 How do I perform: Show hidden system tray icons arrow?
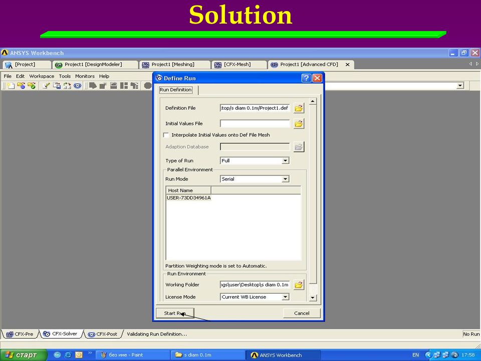tap(428, 355)
